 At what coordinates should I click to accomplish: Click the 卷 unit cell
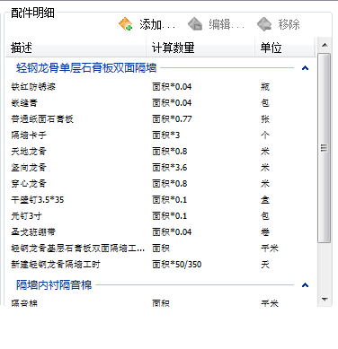click(265, 232)
